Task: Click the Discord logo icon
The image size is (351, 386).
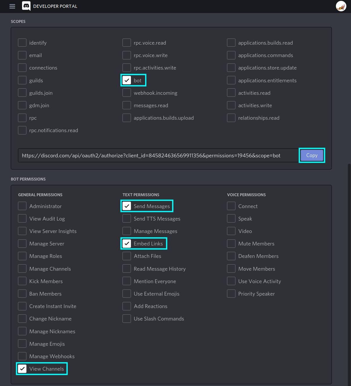Action: (x=26, y=6)
